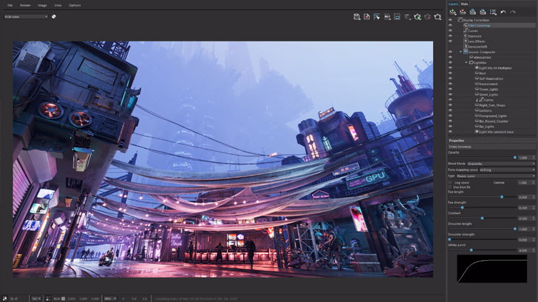Click the create layer icon with green plus
538x302 pixels.
(453, 12)
